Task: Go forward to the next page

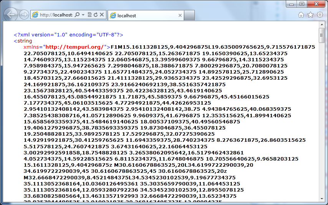Action: click(x=24, y=15)
